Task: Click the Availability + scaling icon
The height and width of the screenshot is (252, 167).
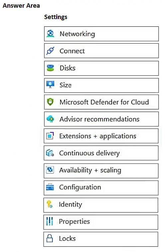Action: tap(50, 170)
